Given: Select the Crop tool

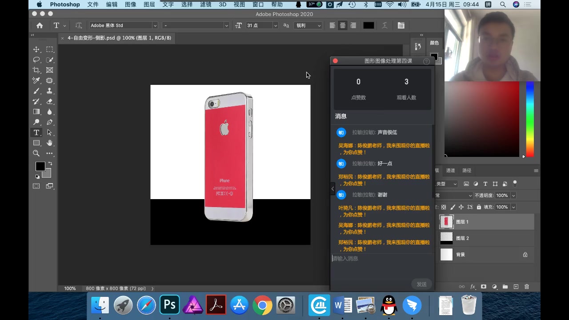Looking at the screenshot, I should coord(36,70).
